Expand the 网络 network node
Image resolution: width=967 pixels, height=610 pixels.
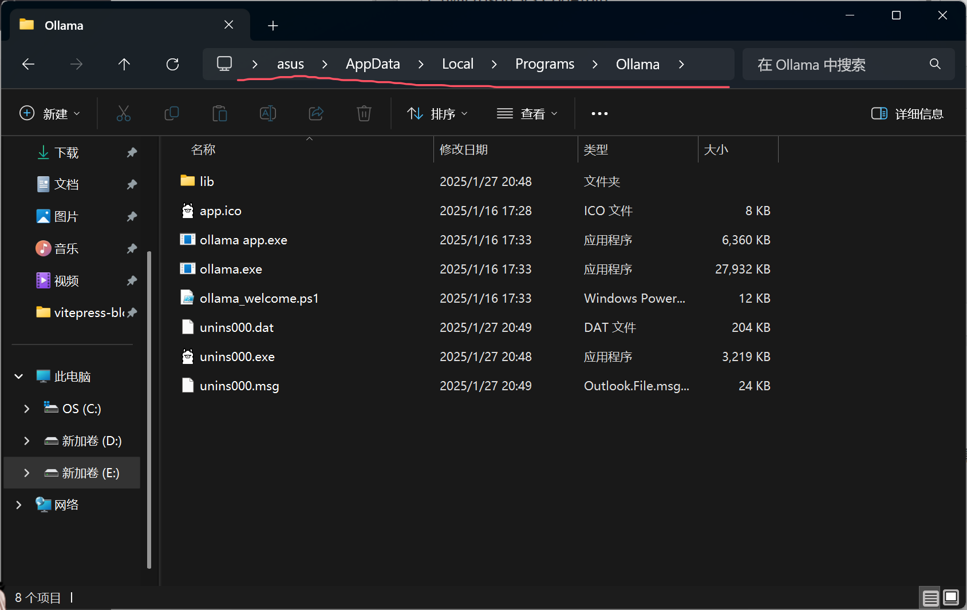(18, 505)
